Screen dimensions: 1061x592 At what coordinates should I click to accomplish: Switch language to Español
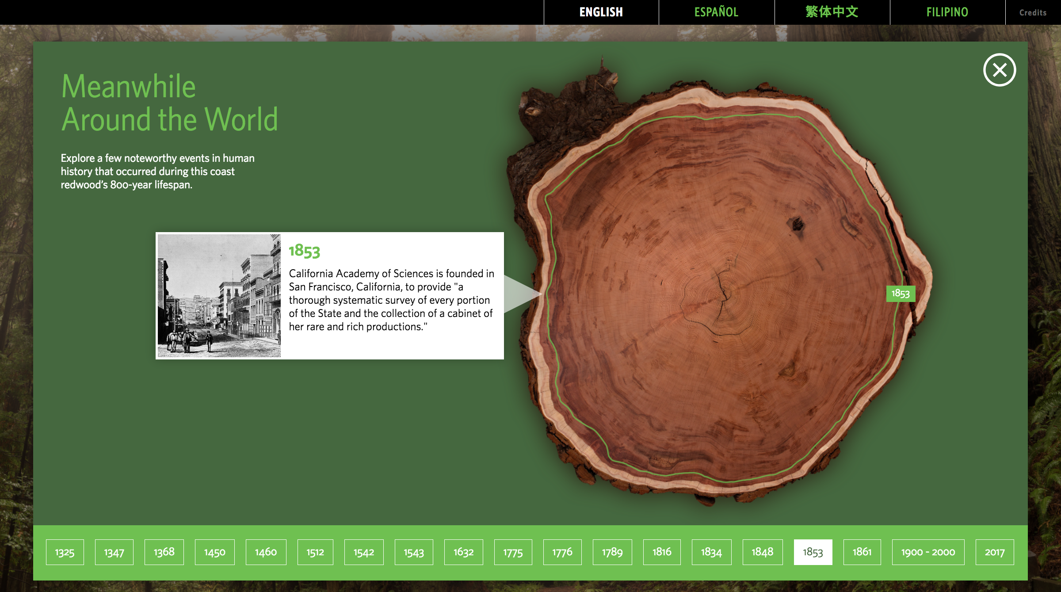coord(716,12)
